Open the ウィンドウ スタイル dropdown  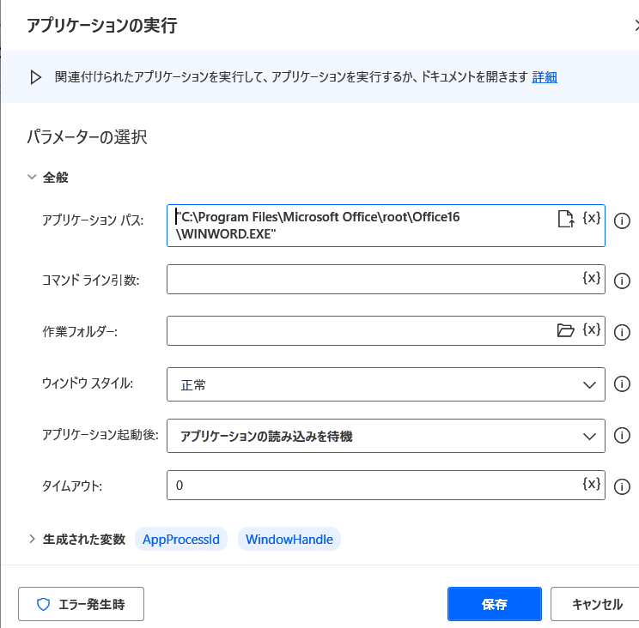(386, 384)
